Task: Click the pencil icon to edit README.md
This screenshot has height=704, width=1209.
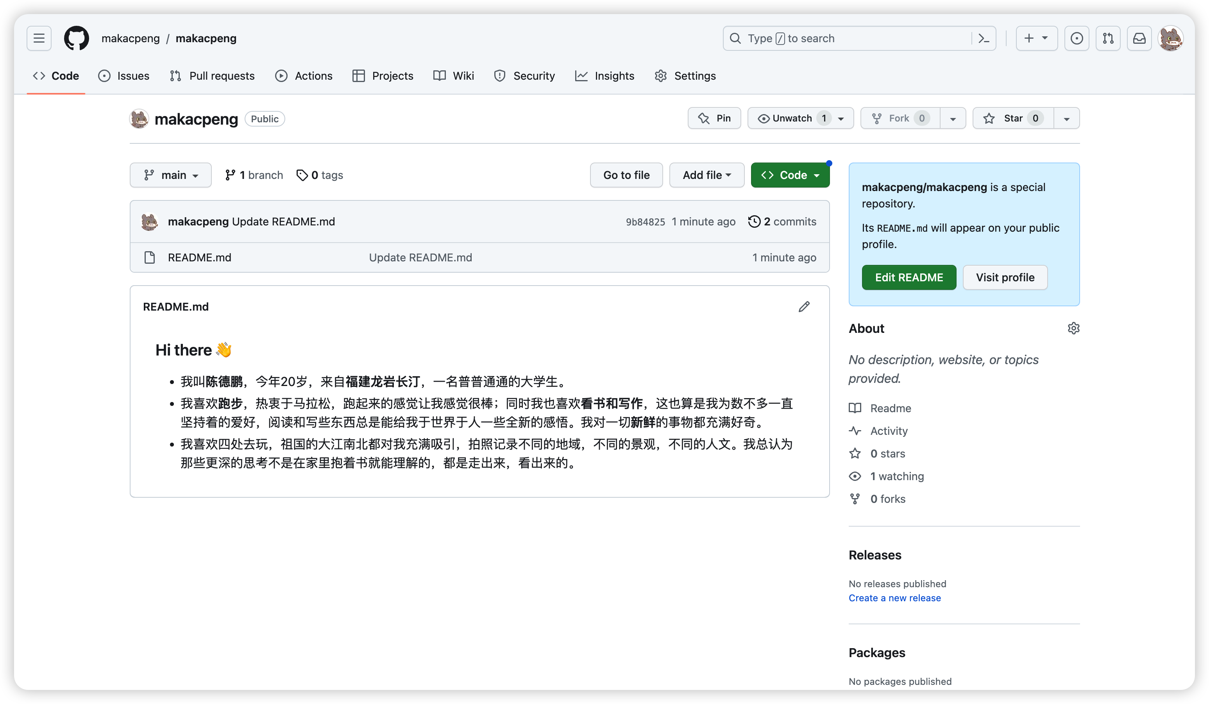Action: 804,306
